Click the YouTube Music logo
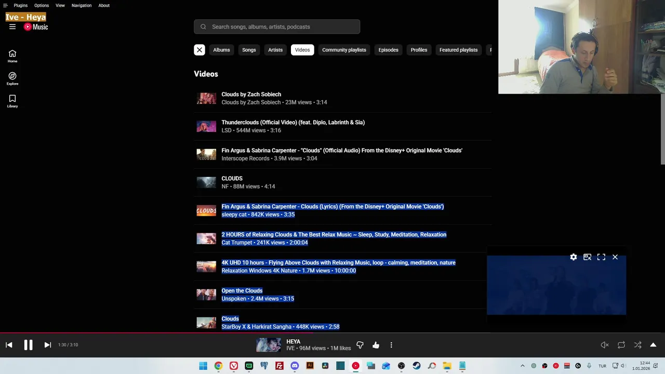 [x=36, y=27]
